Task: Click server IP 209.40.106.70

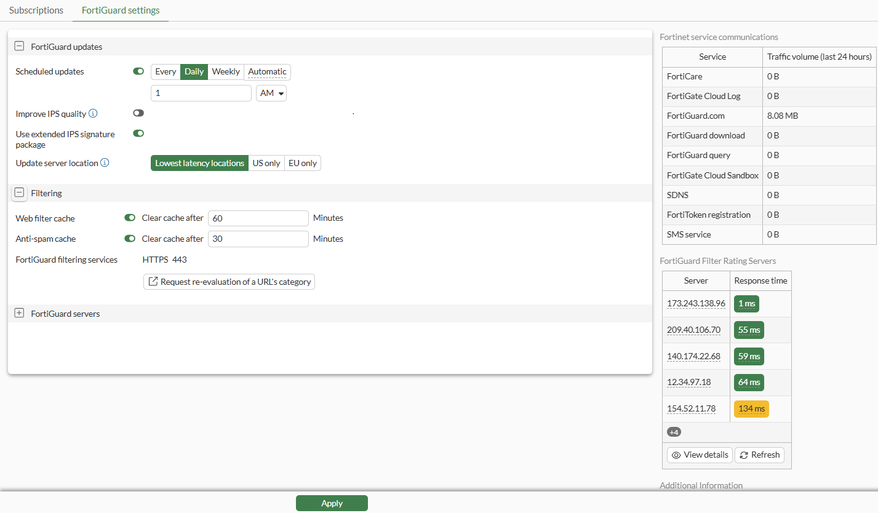Action: pos(693,330)
